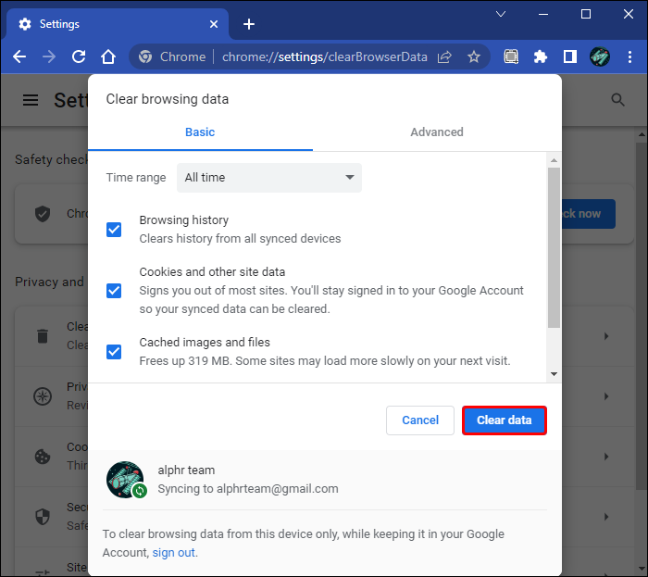
Task: Reload the page with refresh icon
Action: pyautogui.click(x=79, y=56)
